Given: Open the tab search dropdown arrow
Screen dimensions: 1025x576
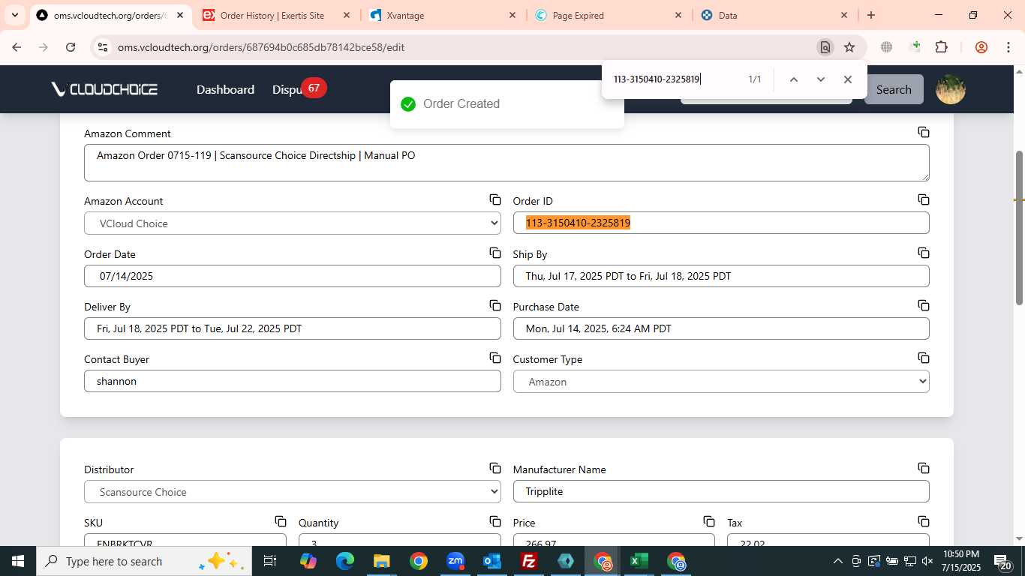Looking at the screenshot, I should 14,15.
